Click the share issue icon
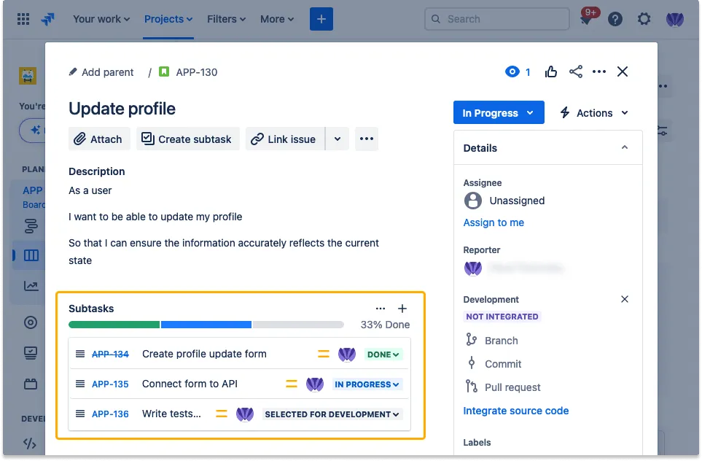 coord(576,71)
